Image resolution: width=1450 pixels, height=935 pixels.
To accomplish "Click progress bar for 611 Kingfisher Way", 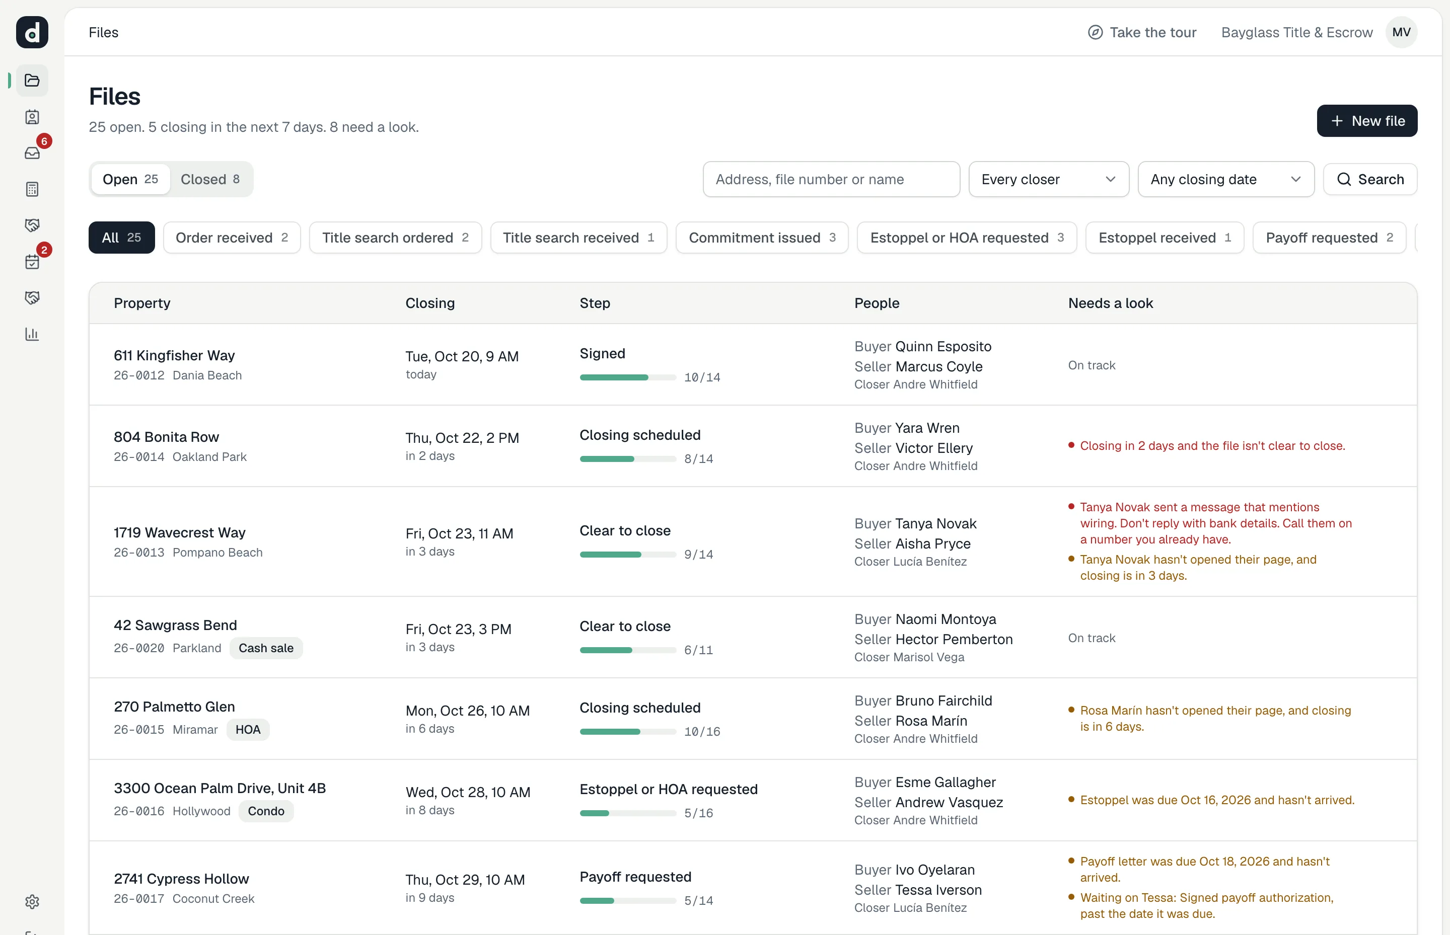I will click(x=627, y=377).
